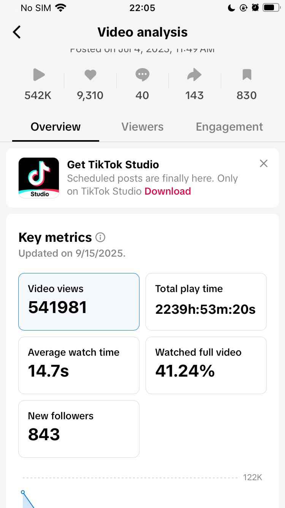
Task: Switch to the Overview tab
Action: 55,127
